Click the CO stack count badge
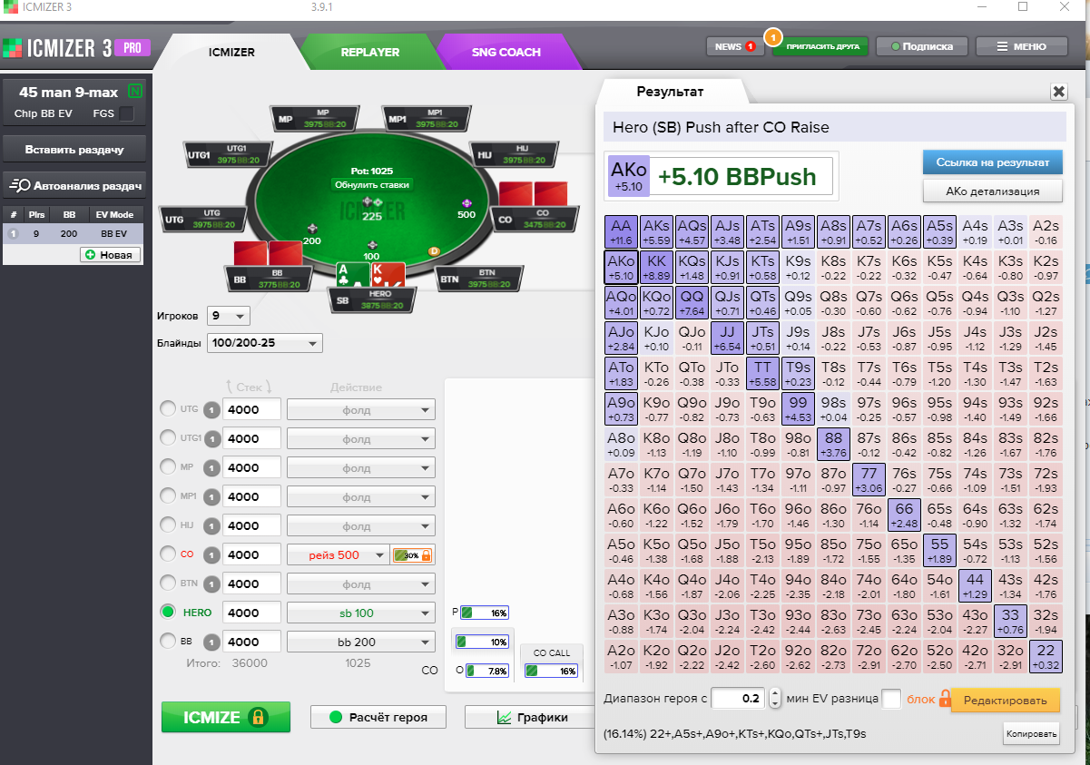 pyautogui.click(x=211, y=554)
